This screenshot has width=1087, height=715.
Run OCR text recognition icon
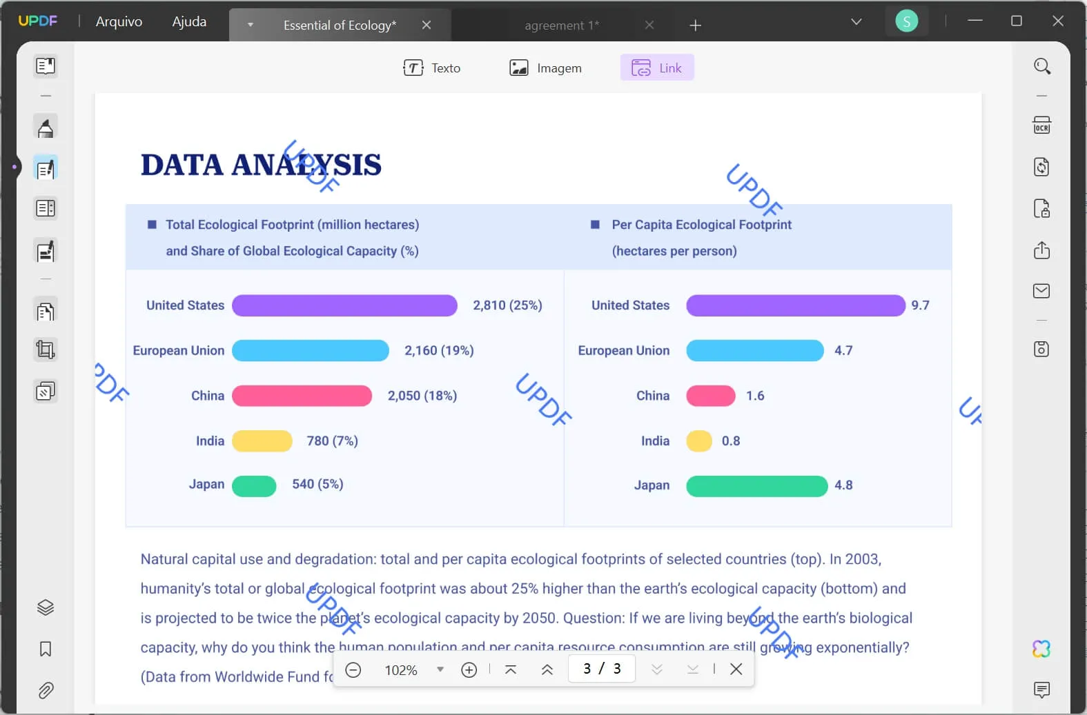point(1042,125)
